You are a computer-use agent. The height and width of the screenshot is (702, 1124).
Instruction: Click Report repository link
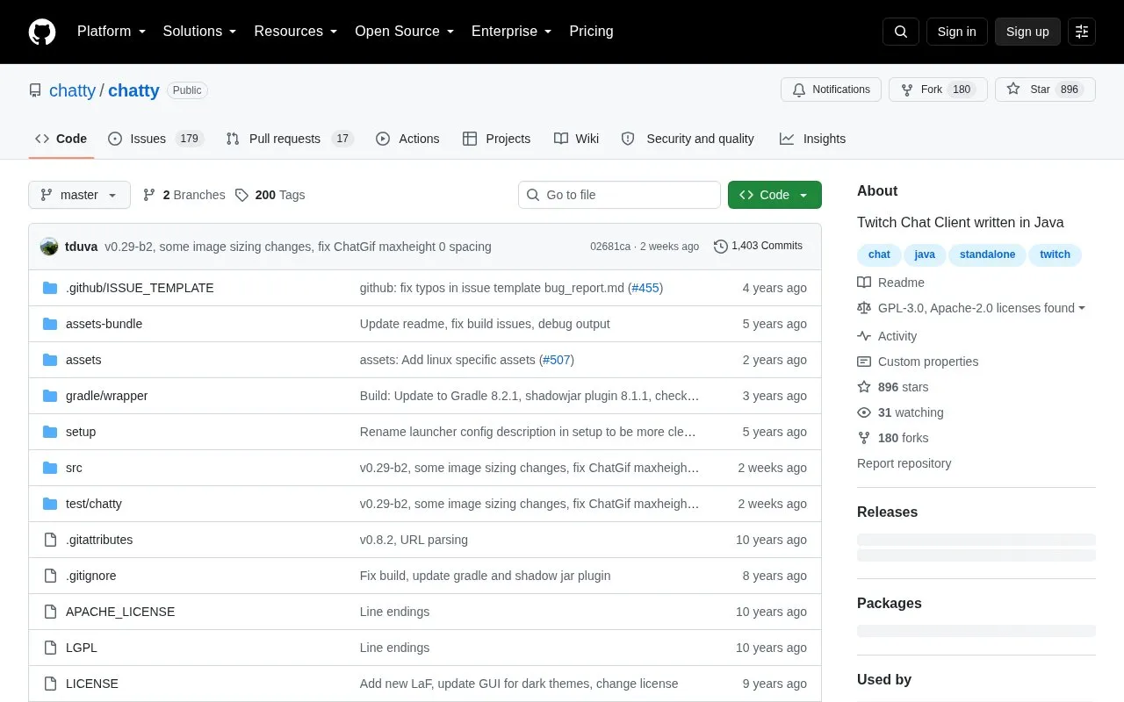point(904,463)
